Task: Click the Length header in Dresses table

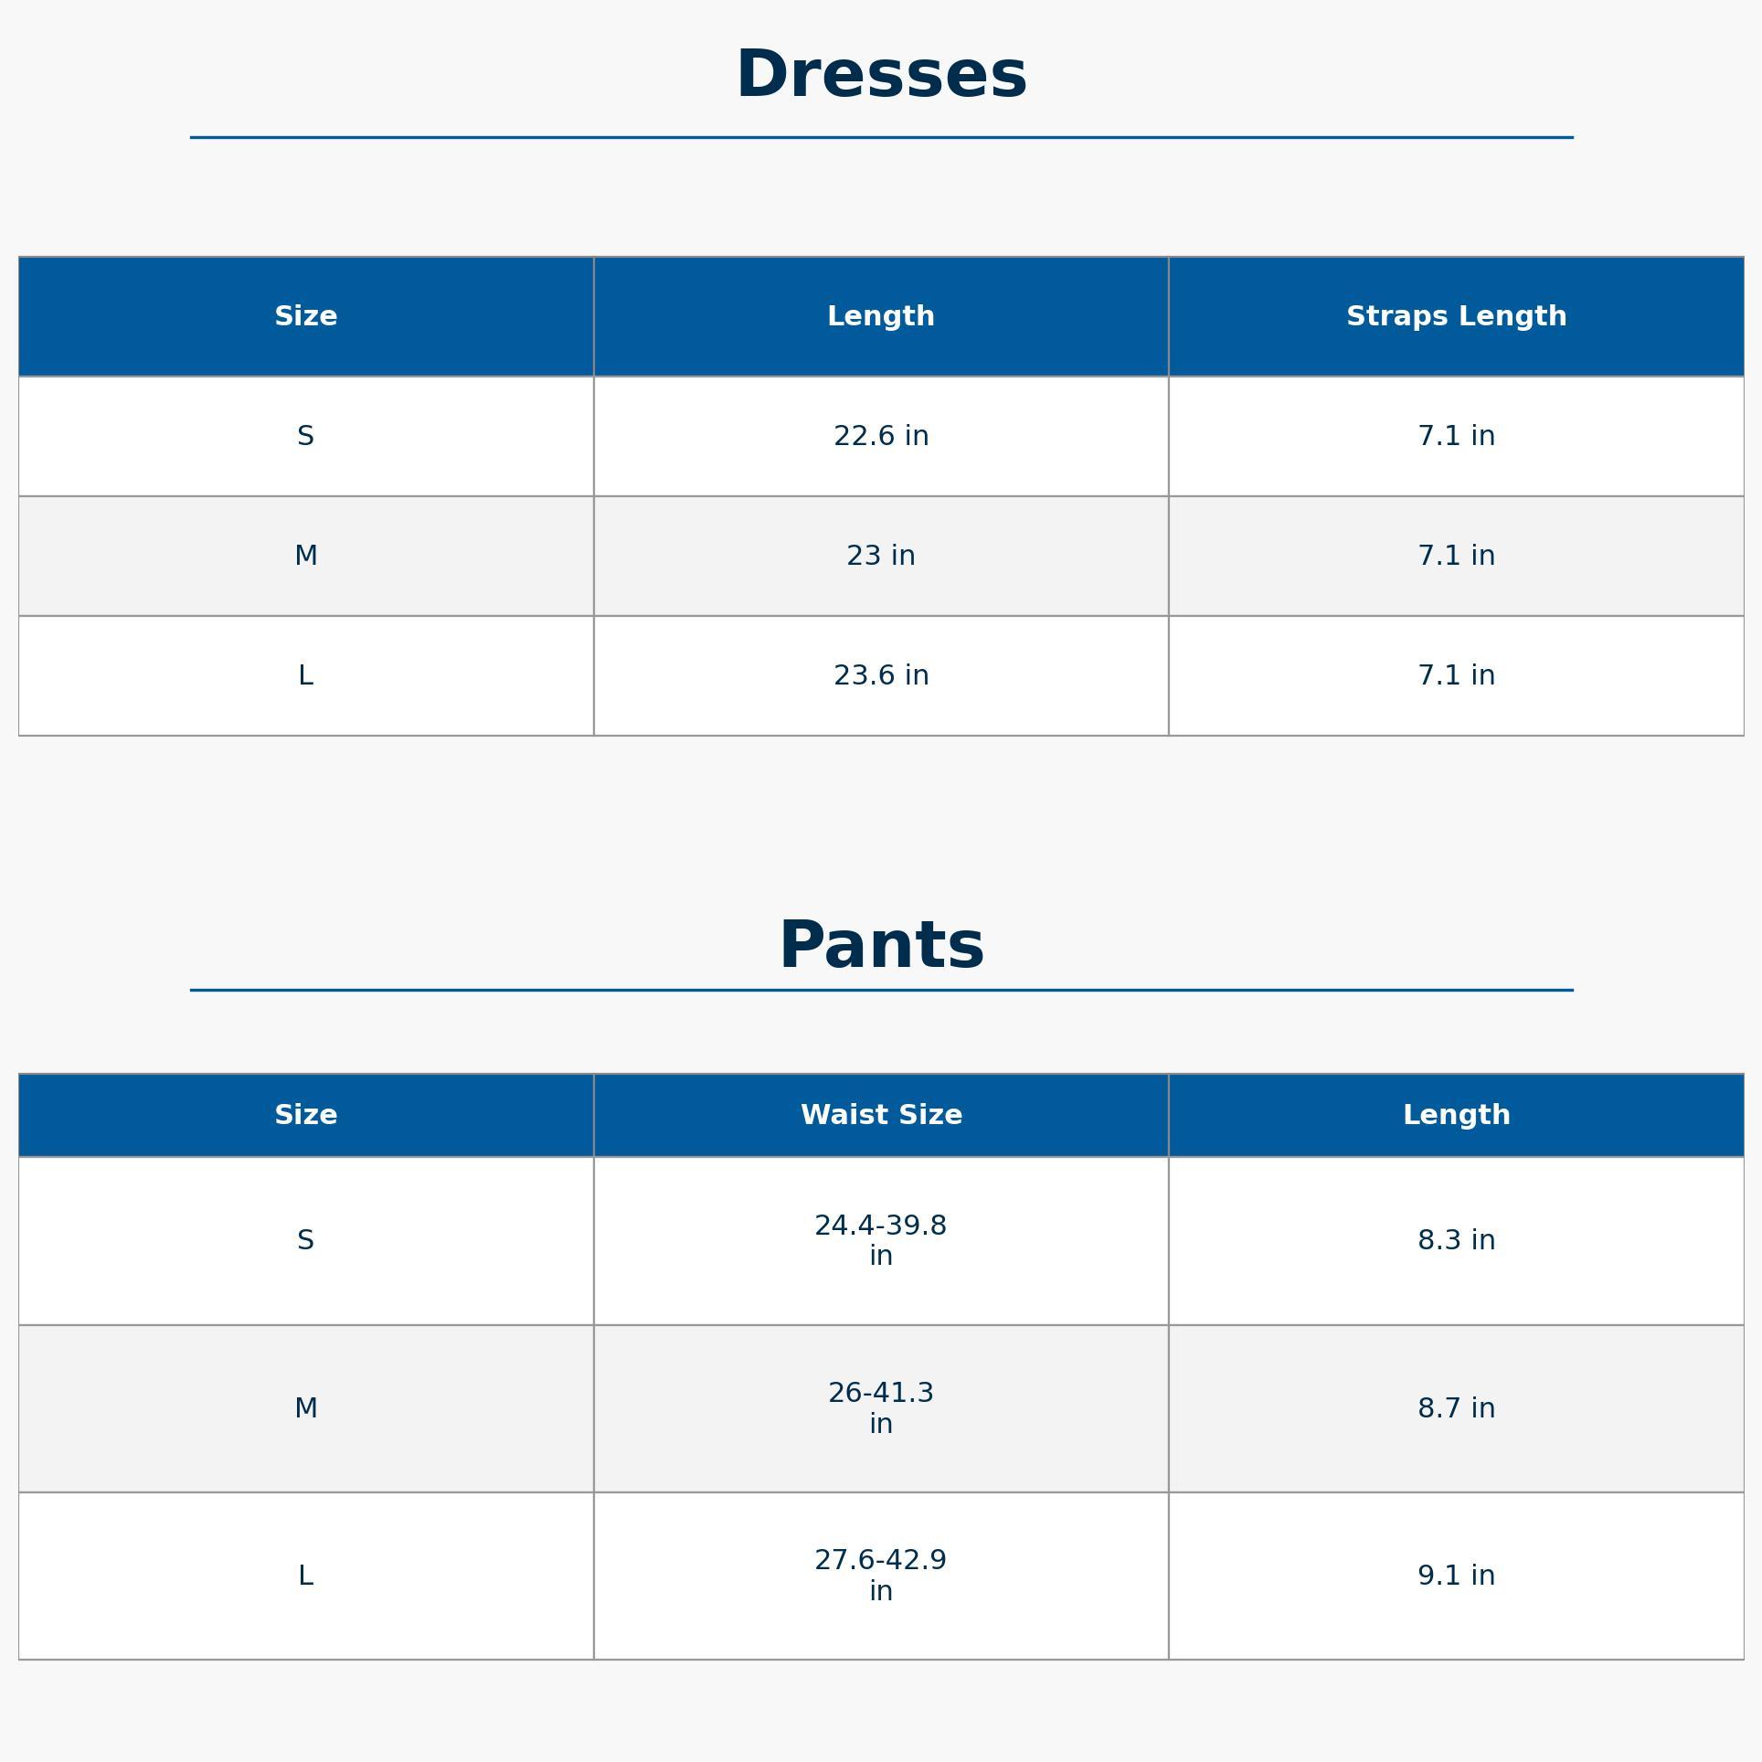Action: (x=881, y=316)
